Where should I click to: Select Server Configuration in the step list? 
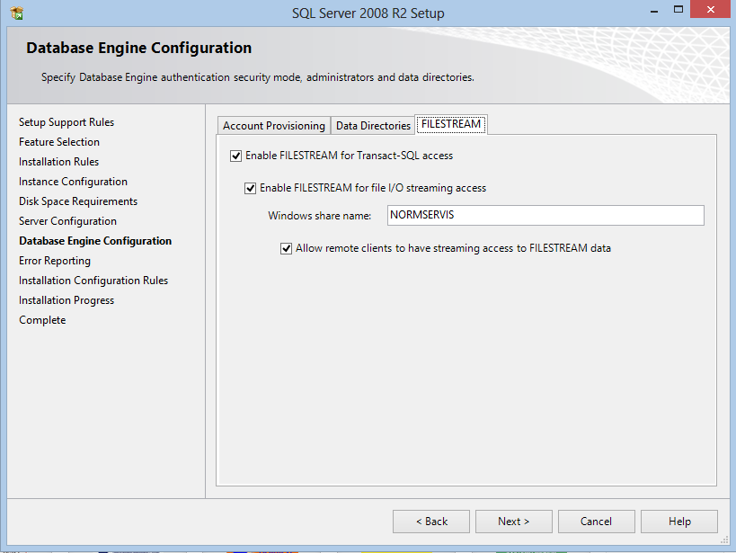coord(67,221)
